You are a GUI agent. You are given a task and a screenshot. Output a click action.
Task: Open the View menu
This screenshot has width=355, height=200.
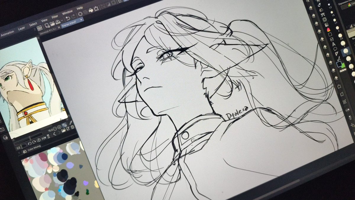pos(44,20)
